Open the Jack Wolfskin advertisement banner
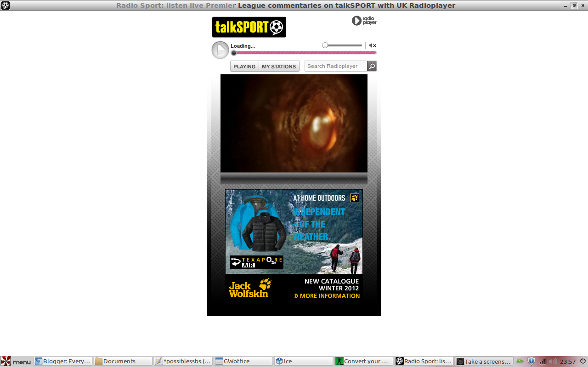Viewport: 588px width, 367px height. point(294,246)
